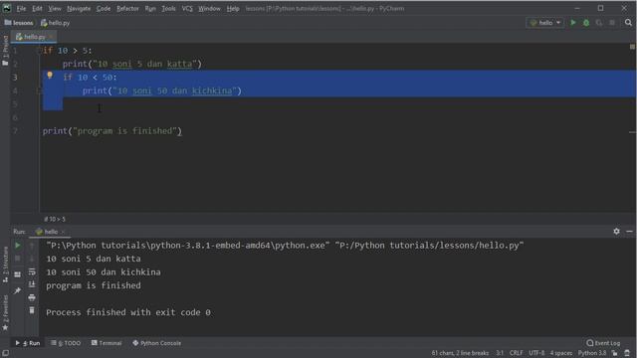Click the intention lightbulb on line 3
637x358 pixels.
tap(50, 76)
